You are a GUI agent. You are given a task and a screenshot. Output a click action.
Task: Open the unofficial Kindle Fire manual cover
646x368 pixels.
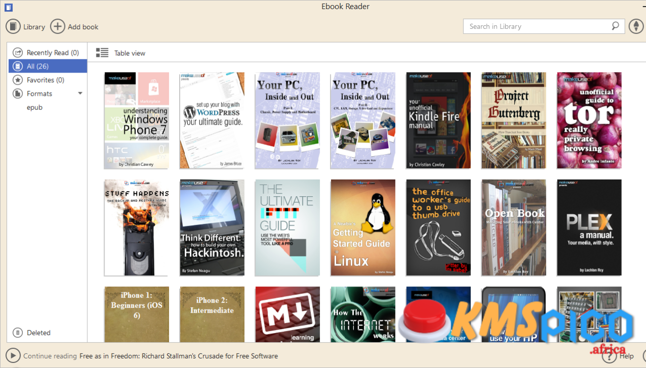438,120
